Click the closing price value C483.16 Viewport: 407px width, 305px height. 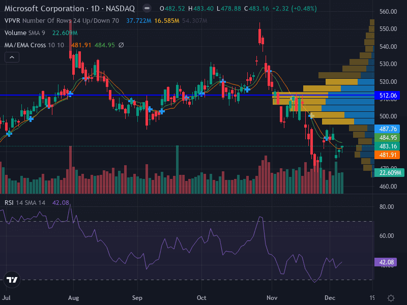pyautogui.click(x=256, y=9)
